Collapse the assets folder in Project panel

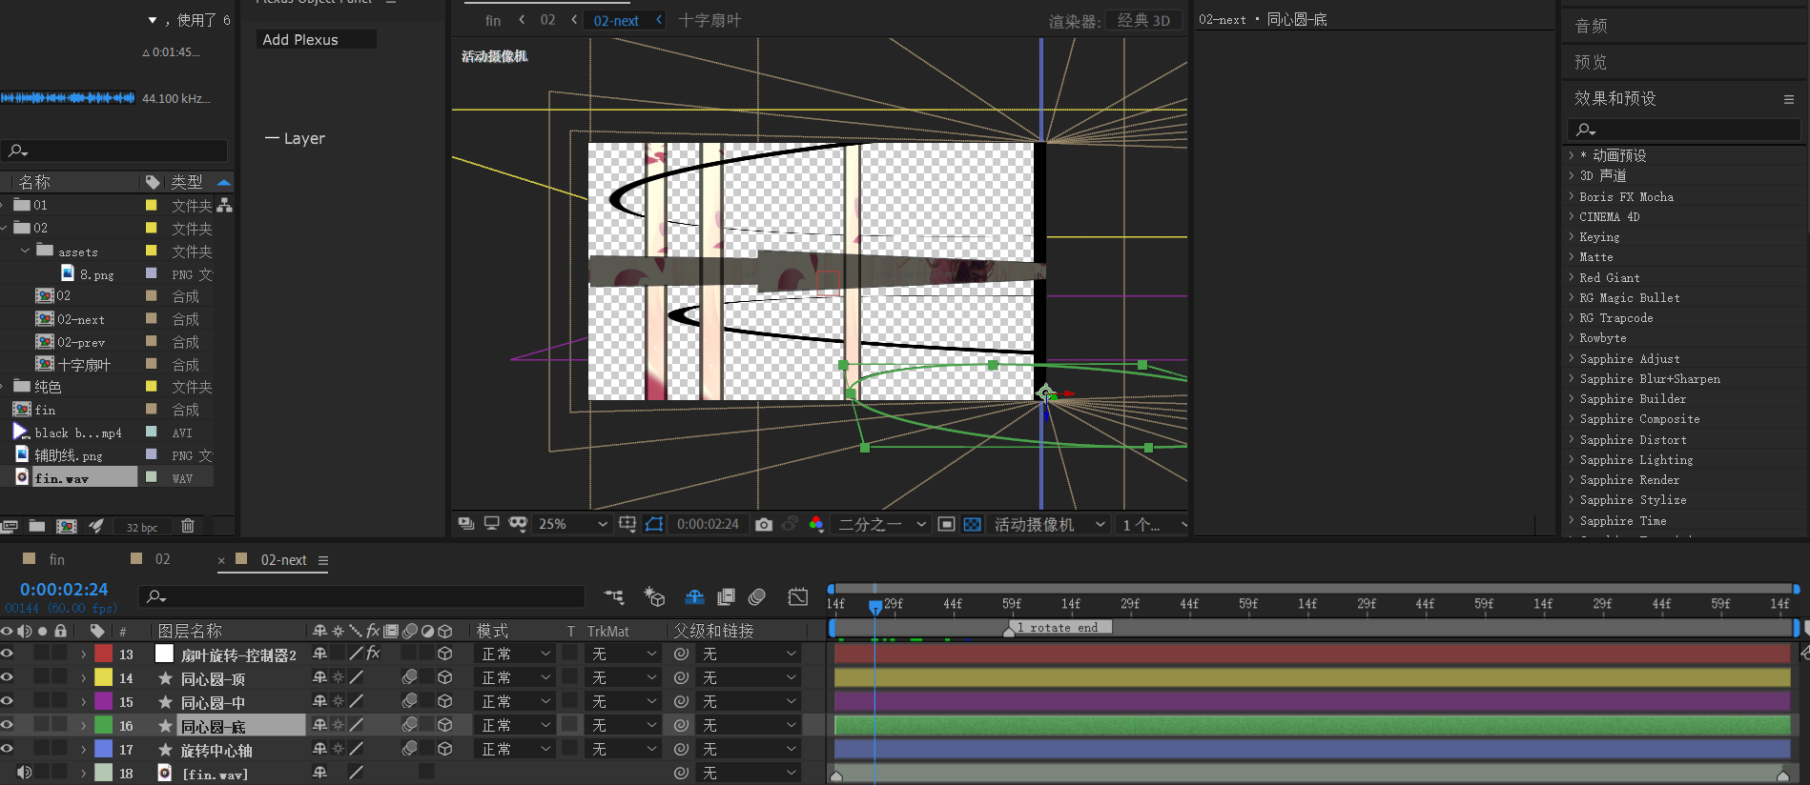pos(25,251)
